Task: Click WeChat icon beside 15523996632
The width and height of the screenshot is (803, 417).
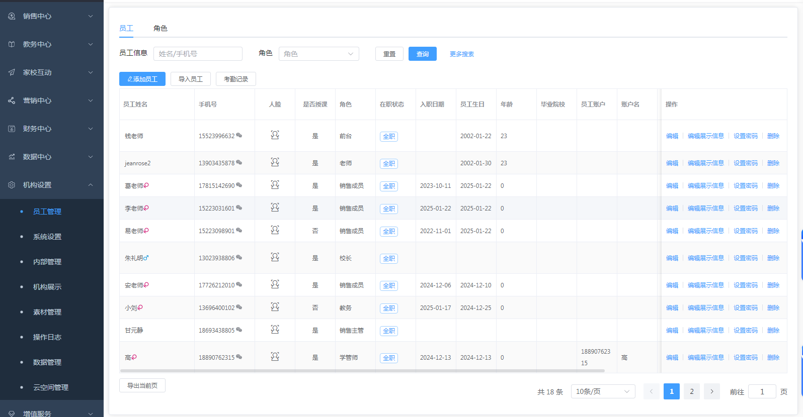Action: click(x=239, y=136)
